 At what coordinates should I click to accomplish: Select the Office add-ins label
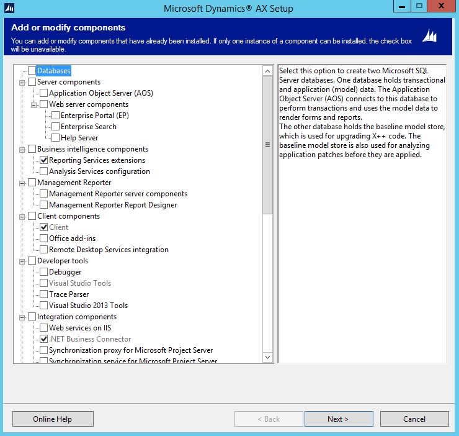(73, 238)
